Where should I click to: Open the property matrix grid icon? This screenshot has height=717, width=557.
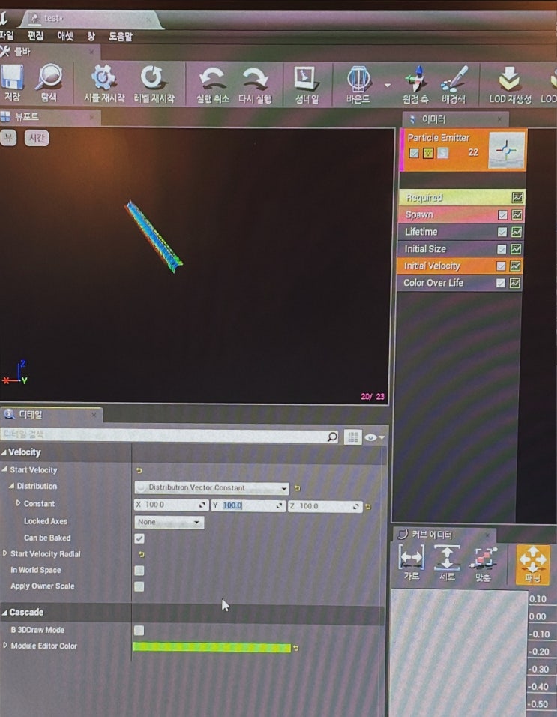pyautogui.click(x=352, y=437)
